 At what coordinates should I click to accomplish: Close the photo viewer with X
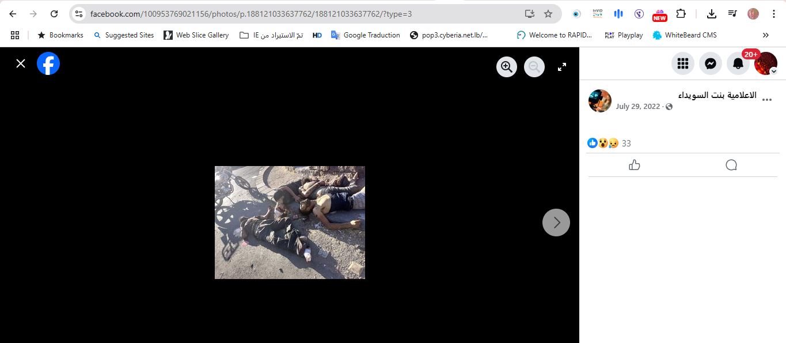pos(21,63)
